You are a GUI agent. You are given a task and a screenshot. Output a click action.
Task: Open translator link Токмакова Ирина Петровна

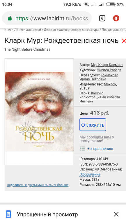click(99, 77)
